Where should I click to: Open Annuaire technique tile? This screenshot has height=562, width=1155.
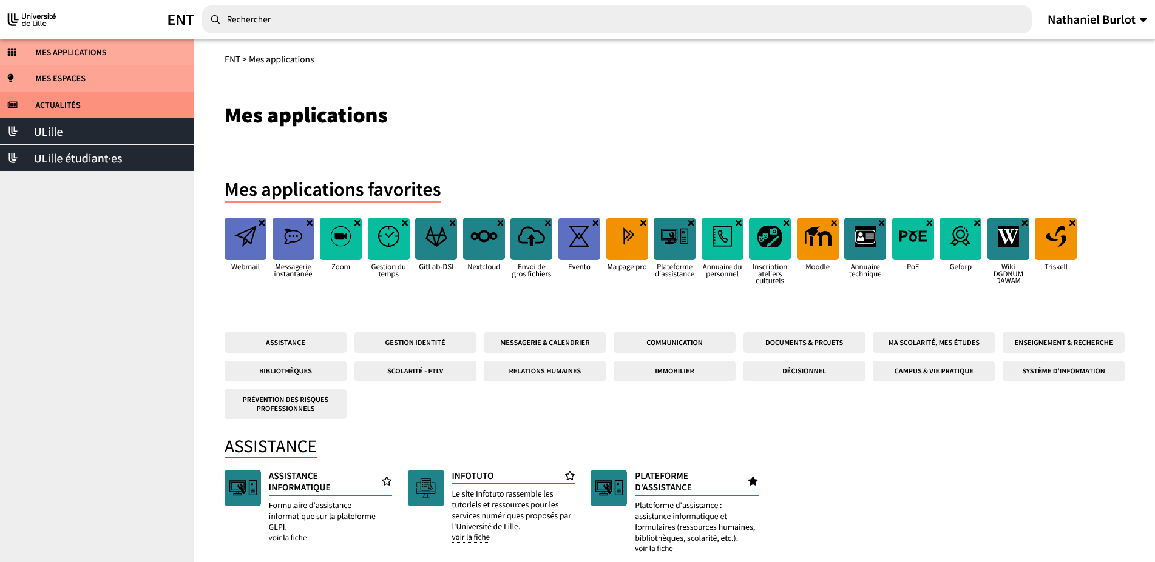coord(865,239)
